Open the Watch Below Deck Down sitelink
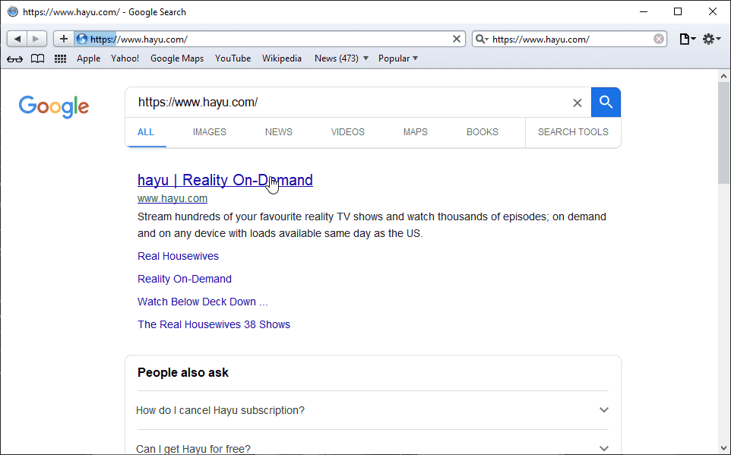 click(203, 302)
